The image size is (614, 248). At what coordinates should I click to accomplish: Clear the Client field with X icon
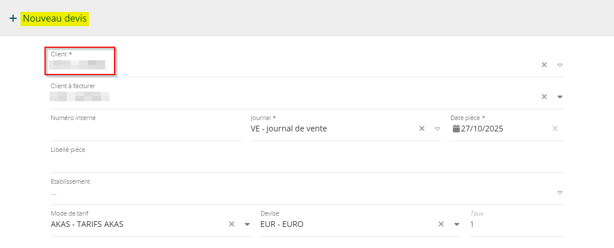point(544,65)
